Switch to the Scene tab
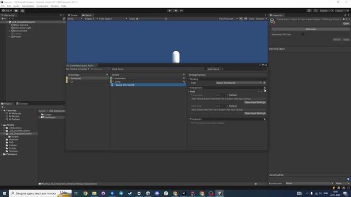This screenshot has width=351, height=197. 73,15
